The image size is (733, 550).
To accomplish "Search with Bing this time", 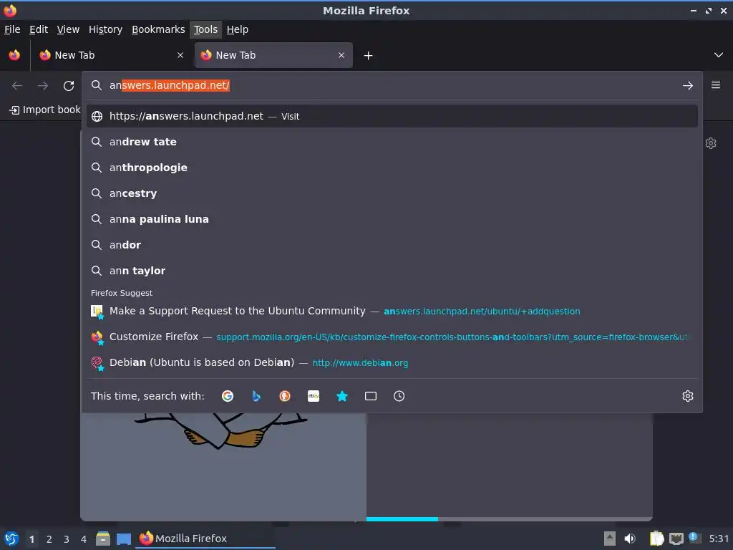I will tap(256, 396).
